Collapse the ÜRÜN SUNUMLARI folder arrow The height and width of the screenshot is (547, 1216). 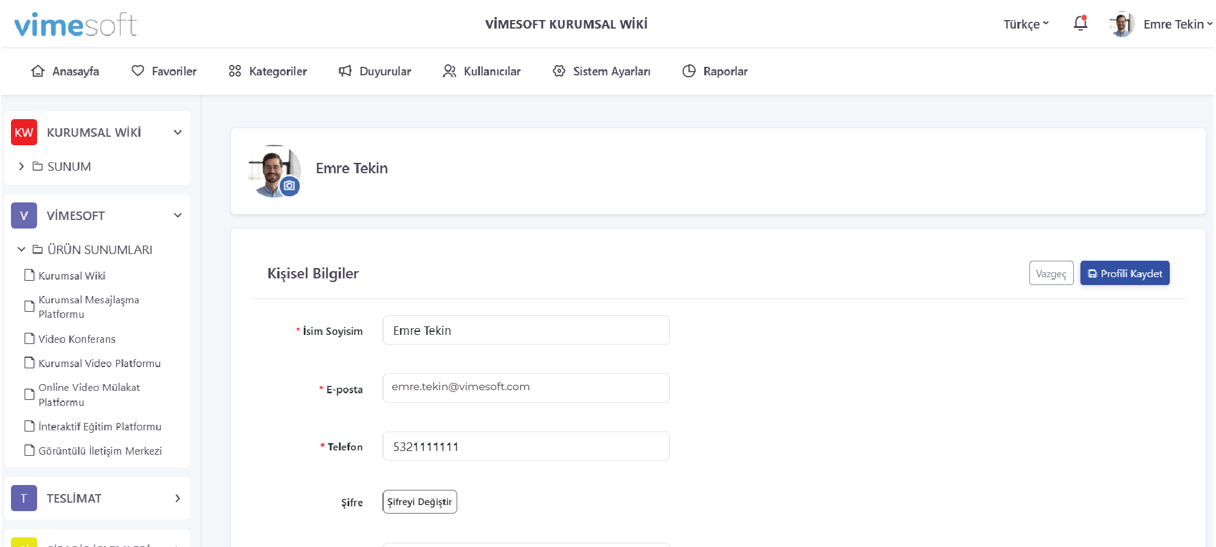(x=21, y=250)
